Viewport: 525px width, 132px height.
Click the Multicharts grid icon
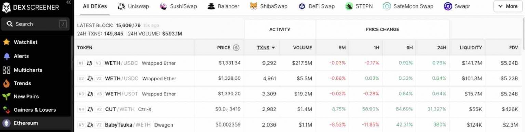click(x=6, y=70)
